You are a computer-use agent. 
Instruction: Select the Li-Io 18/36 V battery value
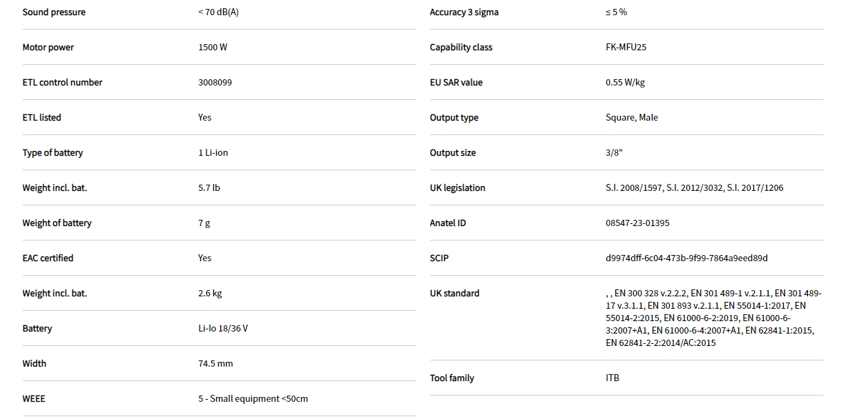point(222,329)
